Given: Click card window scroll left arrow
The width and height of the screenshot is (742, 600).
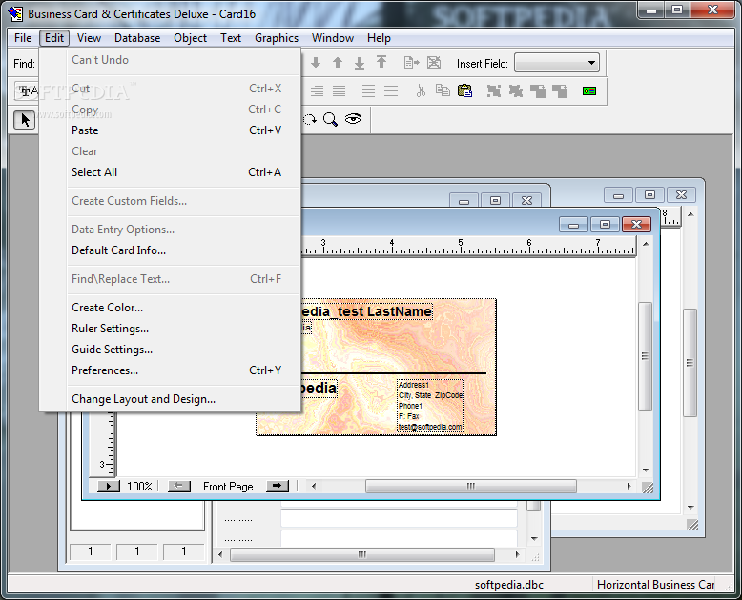Looking at the screenshot, I should click(313, 486).
